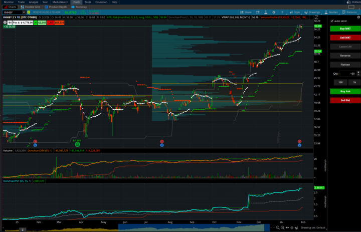
Task: Click the Sell MKT button
Action: [345, 38]
